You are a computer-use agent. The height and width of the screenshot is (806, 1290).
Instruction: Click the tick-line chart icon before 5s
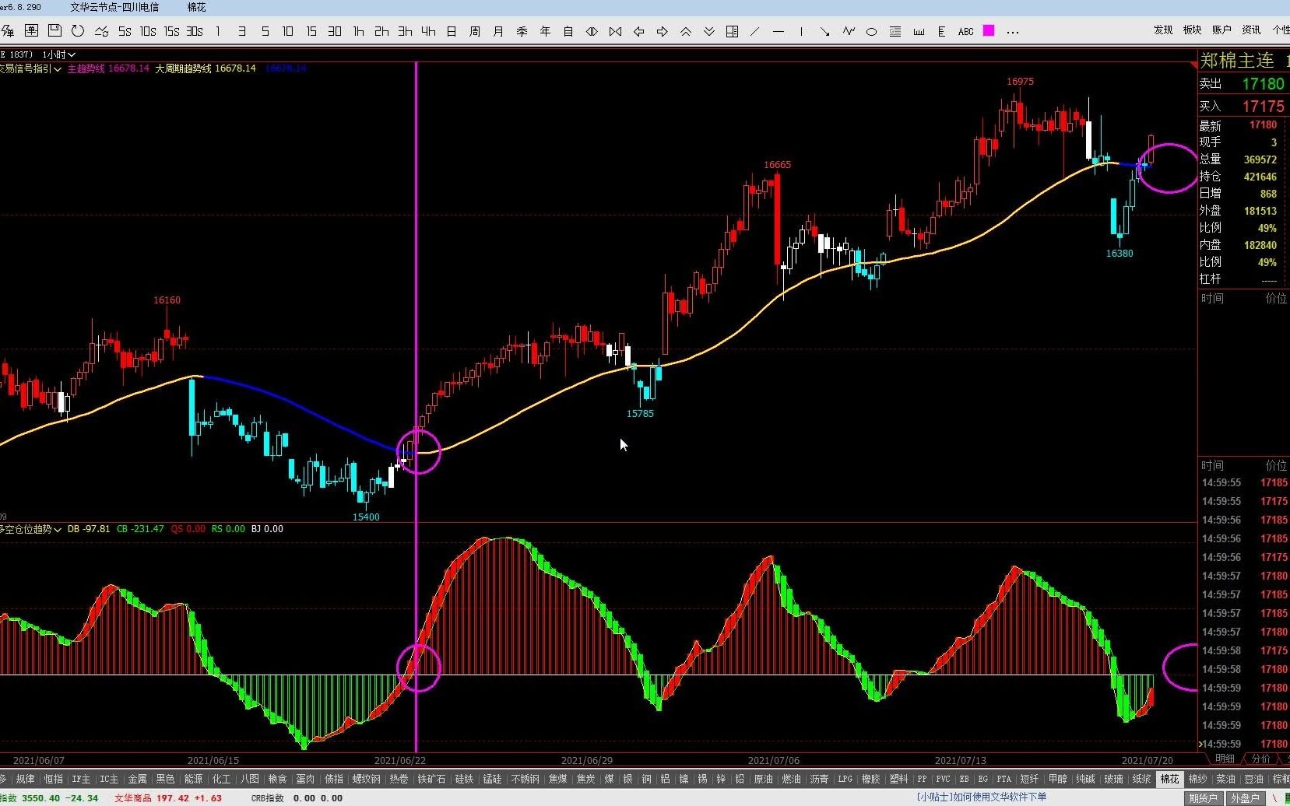click(x=101, y=31)
